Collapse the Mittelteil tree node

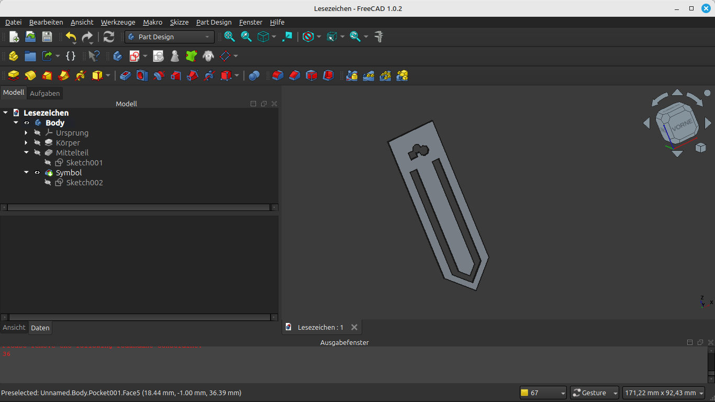(26, 153)
